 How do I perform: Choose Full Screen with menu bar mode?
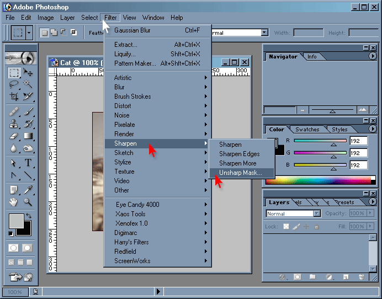tap(21, 262)
